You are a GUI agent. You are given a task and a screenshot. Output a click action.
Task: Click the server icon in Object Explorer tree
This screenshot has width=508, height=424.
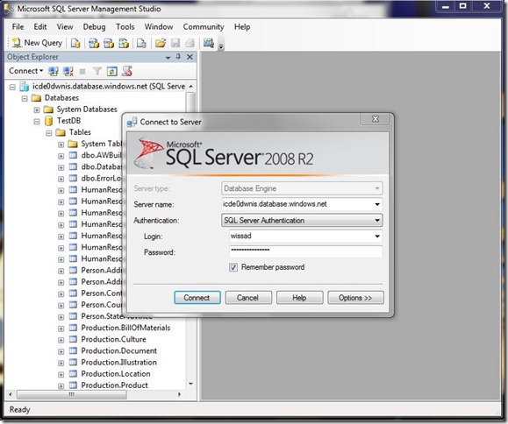pos(25,87)
